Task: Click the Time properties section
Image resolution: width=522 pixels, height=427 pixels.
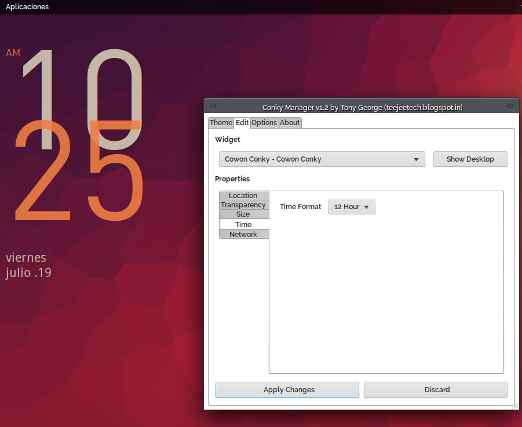Action: (243, 224)
